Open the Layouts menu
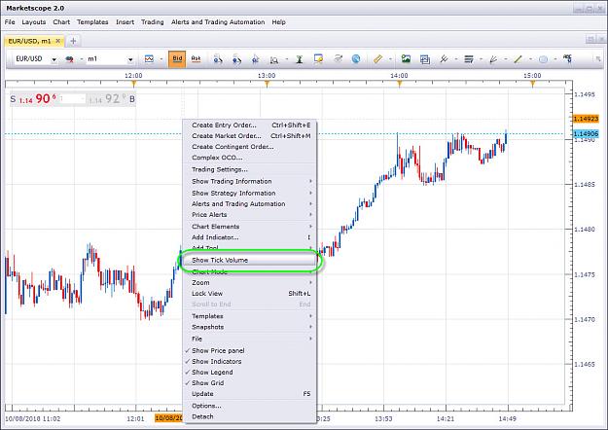The height and width of the screenshot is (430, 608). (34, 22)
